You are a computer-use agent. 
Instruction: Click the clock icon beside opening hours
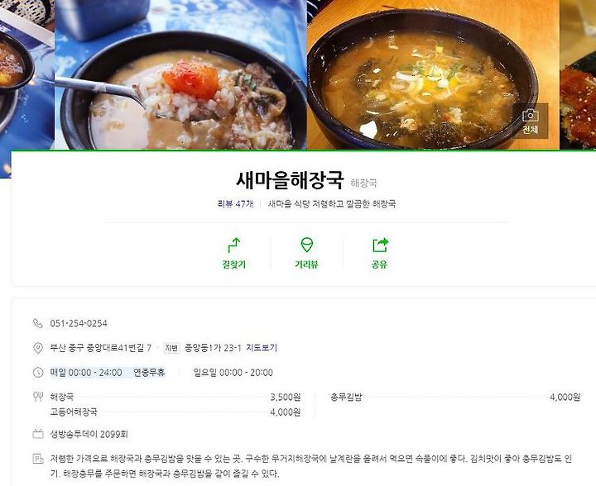[38, 373]
